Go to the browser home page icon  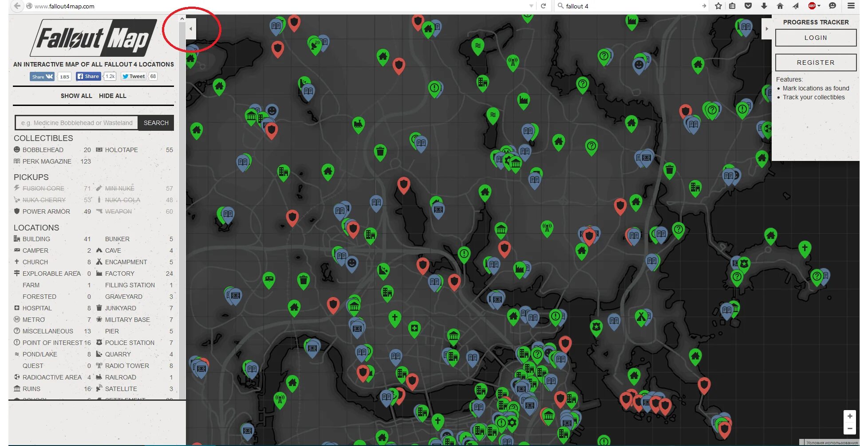click(780, 6)
